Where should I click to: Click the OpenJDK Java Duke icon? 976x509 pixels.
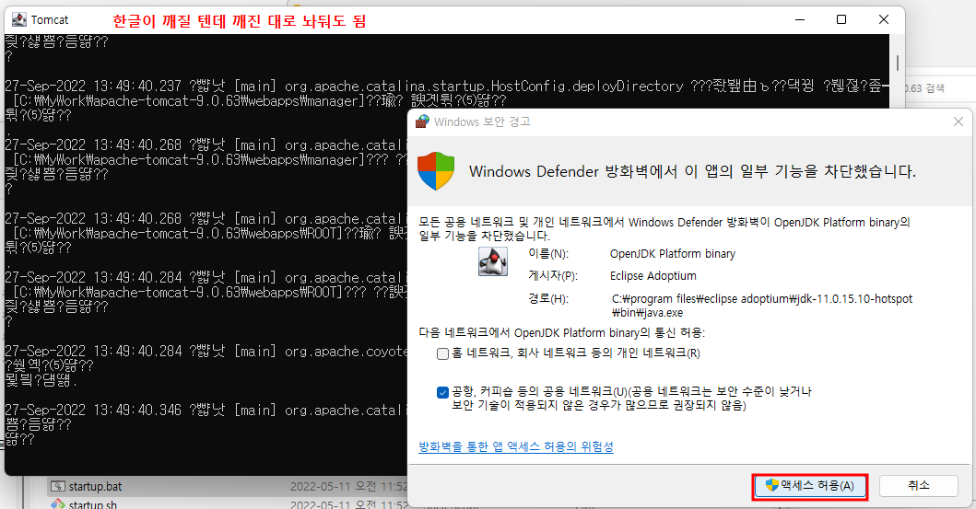pyautogui.click(x=492, y=261)
